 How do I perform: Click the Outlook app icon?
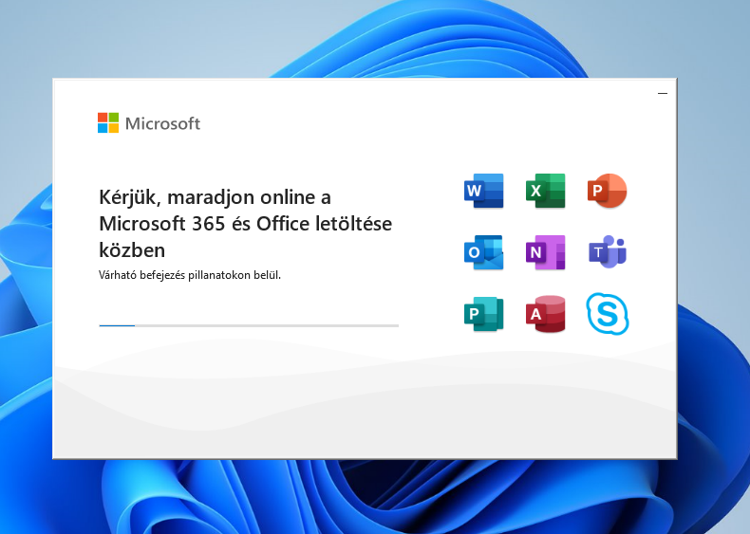(x=483, y=252)
